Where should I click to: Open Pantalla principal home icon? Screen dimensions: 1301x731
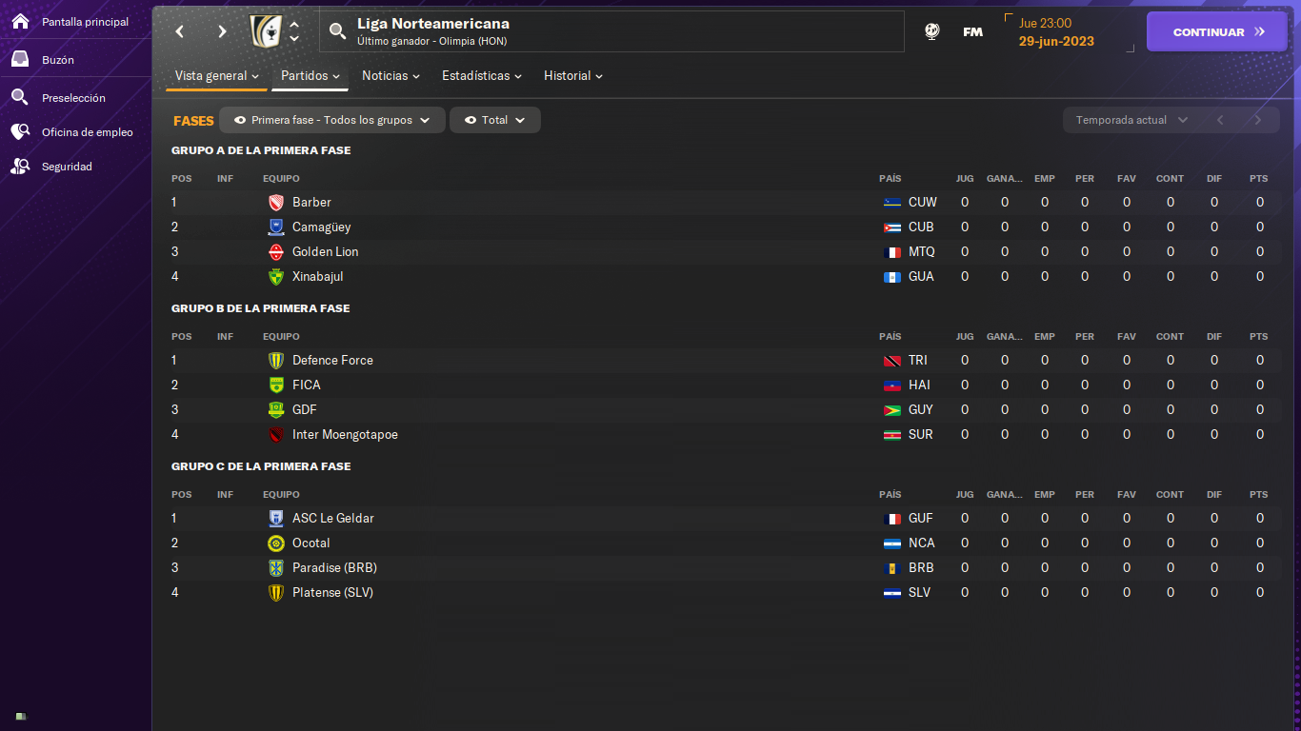pyautogui.click(x=20, y=21)
